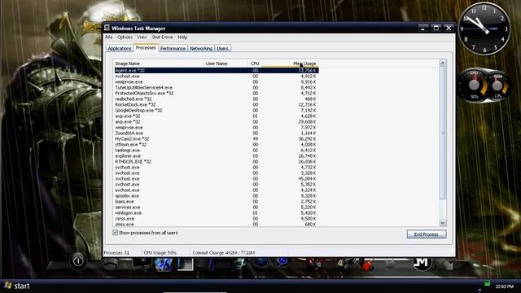Switch to the Networking tab
521x293 pixels.
click(201, 49)
